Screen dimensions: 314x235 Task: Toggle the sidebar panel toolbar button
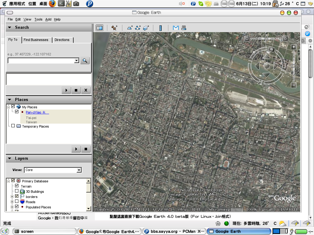[x=100, y=28]
